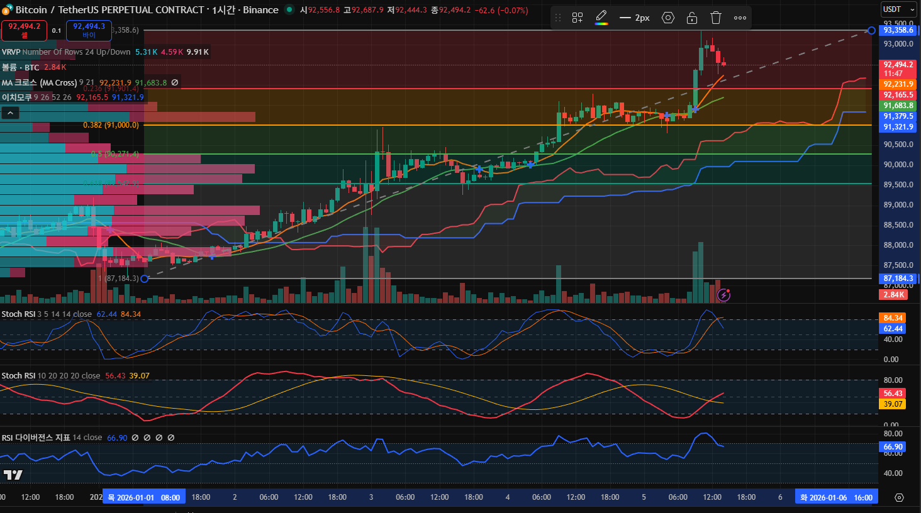921x513 pixels.
Task: Click the green market status dot
Action: pyautogui.click(x=289, y=9)
